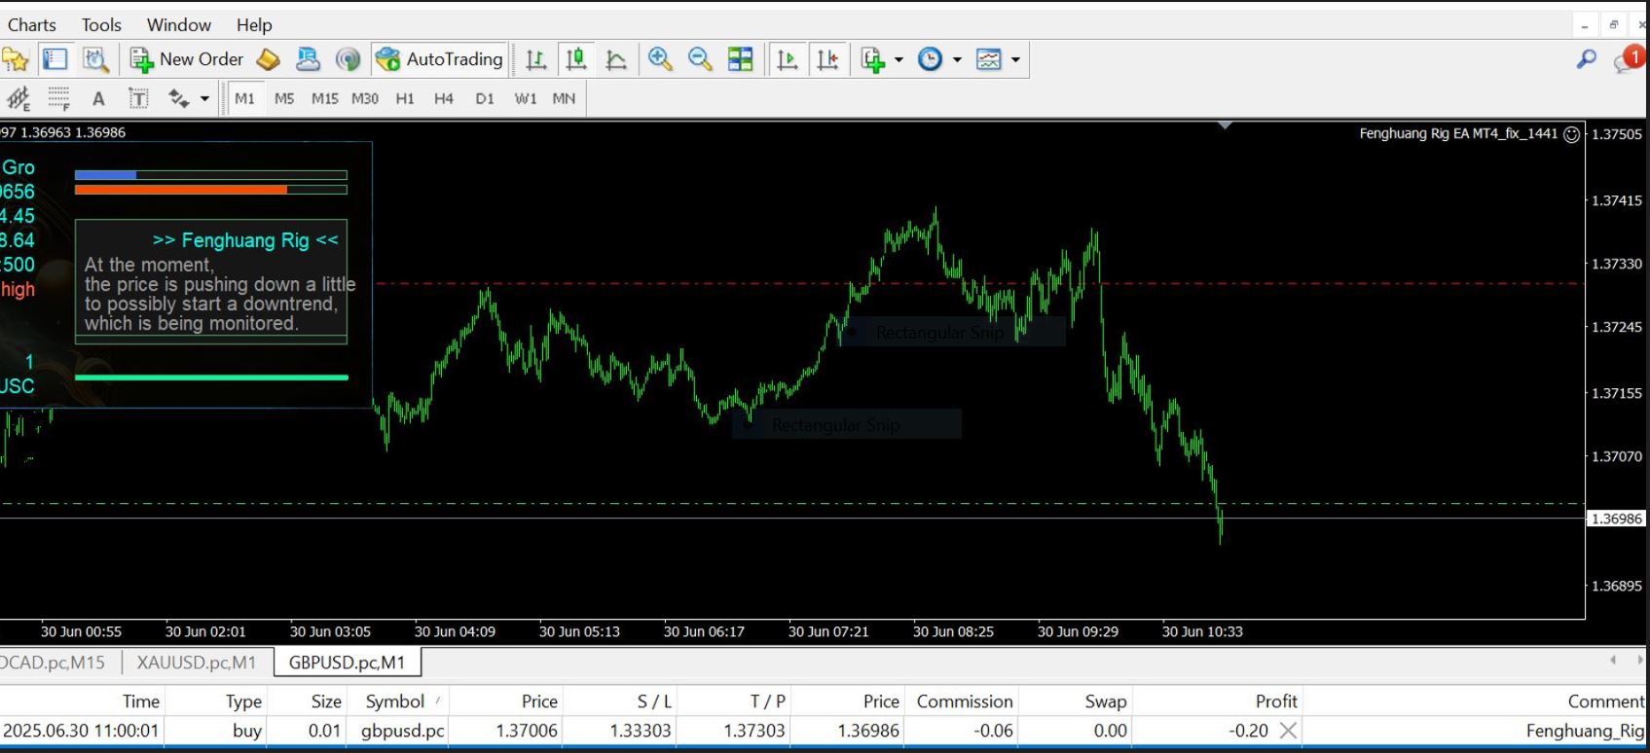Switch chart to line chart view
Viewport: 1650px width, 753px height.
[x=616, y=59]
